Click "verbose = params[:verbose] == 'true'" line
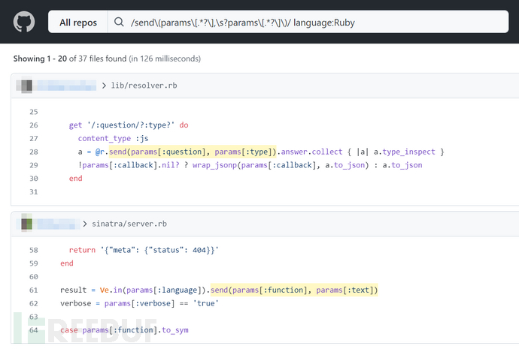The image size is (519, 349). click(139, 303)
